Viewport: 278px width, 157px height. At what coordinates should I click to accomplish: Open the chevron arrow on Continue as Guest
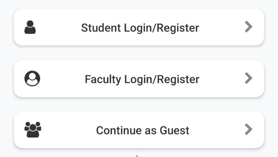coord(249,129)
